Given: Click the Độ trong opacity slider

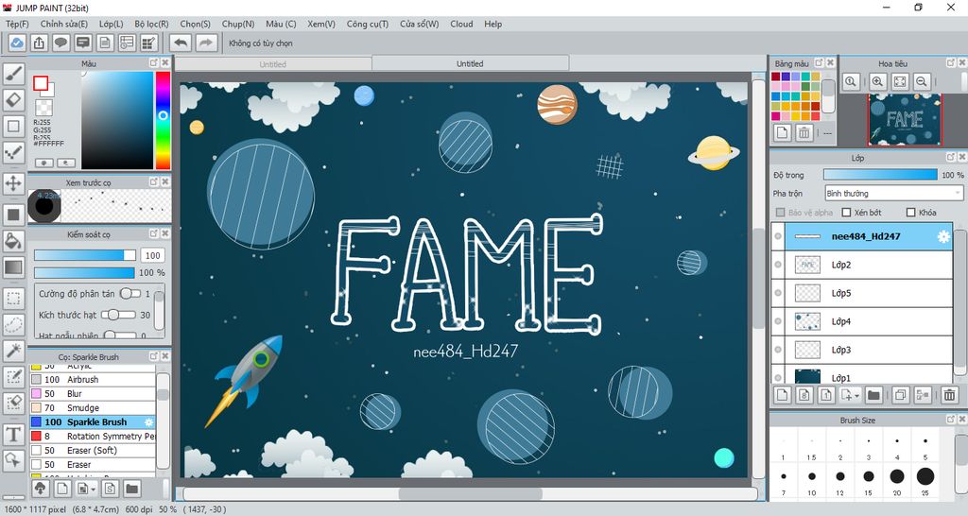Looking at the screenshot, I should [880, 175].
